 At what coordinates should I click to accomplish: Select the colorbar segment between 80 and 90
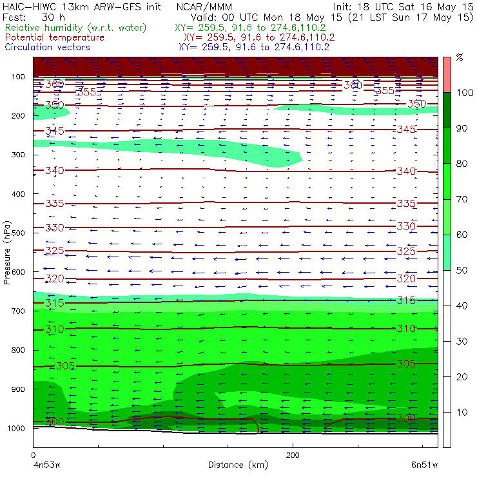tap(447, 146)
